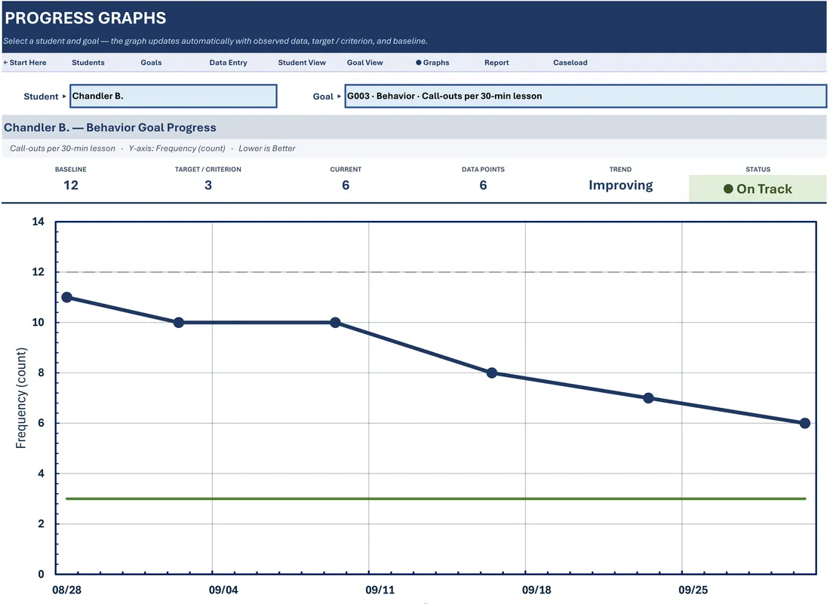Click the PROGRESS GRAPHS title

click(x=85, y=18)
